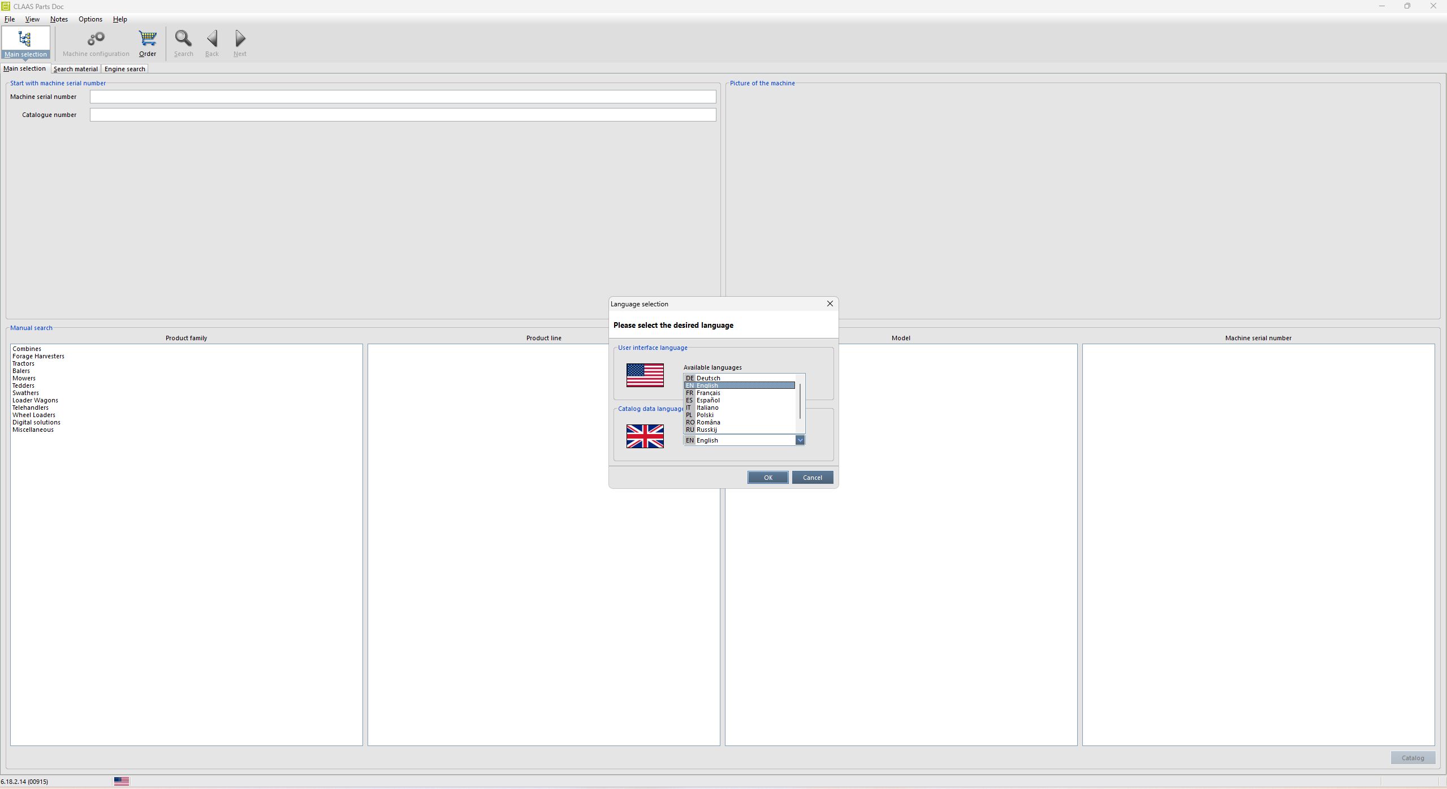
Task: Click the US flag in status bar
Action: coord(122,781)
